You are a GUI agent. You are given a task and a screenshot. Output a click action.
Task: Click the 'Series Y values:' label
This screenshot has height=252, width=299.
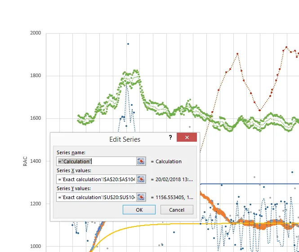point(74,188)
